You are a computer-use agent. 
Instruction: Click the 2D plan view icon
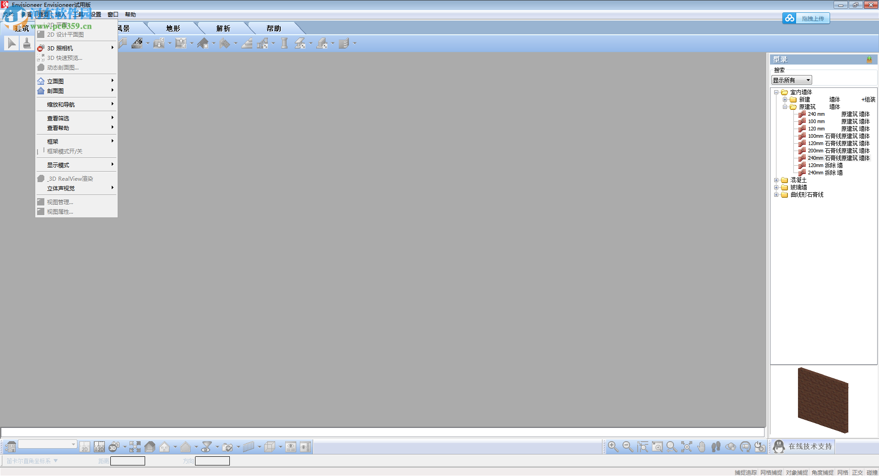[x=85, y=447]
